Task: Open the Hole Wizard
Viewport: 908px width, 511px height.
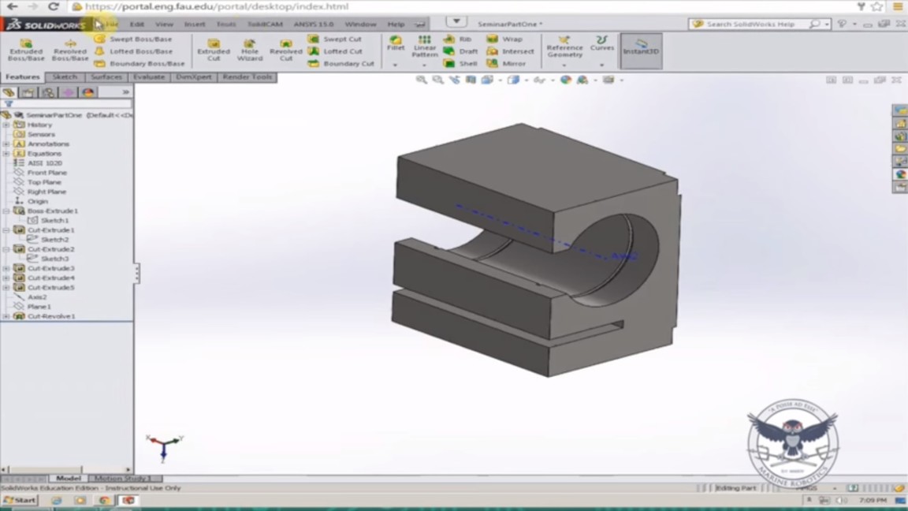Action: tap(250, 48)
